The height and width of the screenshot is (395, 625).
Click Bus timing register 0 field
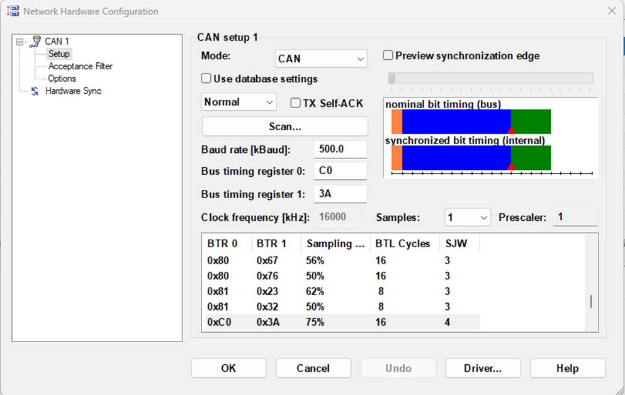click(341, 171)
